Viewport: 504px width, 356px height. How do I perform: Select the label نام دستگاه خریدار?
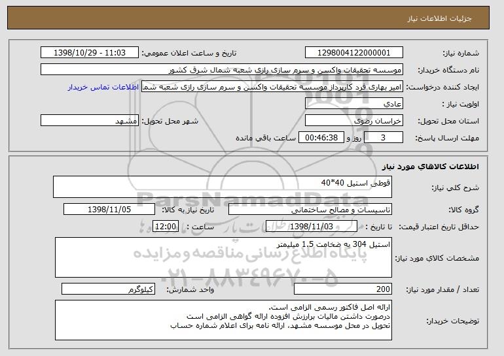[448, 71]
